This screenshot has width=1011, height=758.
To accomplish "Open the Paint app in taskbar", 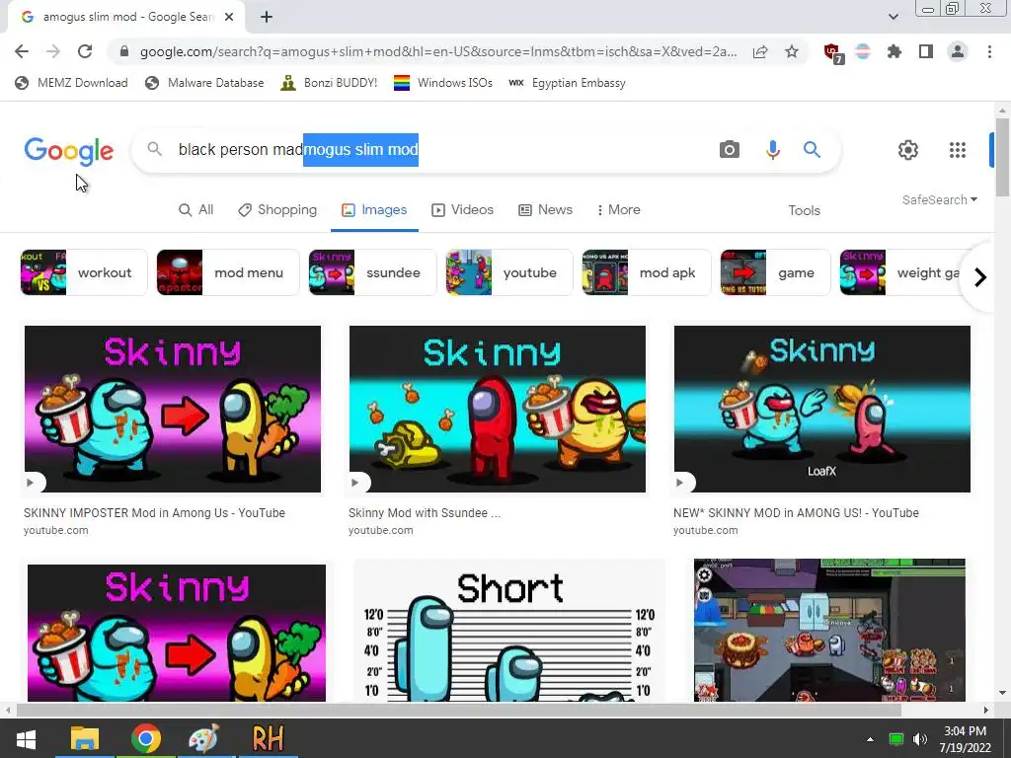I will point(205,738).
